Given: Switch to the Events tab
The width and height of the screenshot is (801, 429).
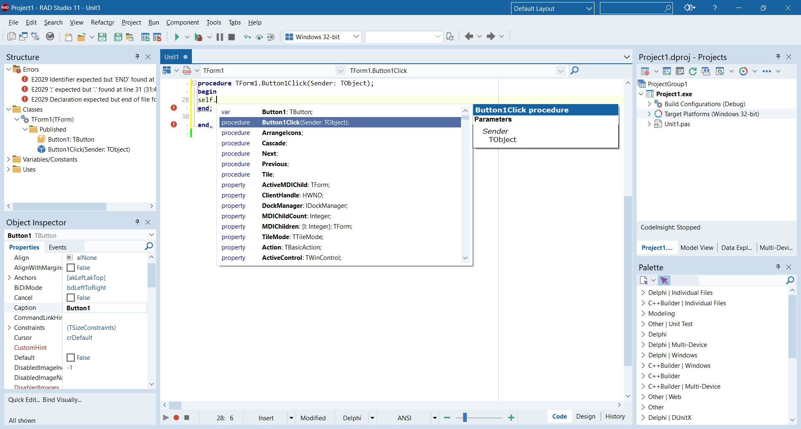Looking at the screenshot, I should 58,247.
